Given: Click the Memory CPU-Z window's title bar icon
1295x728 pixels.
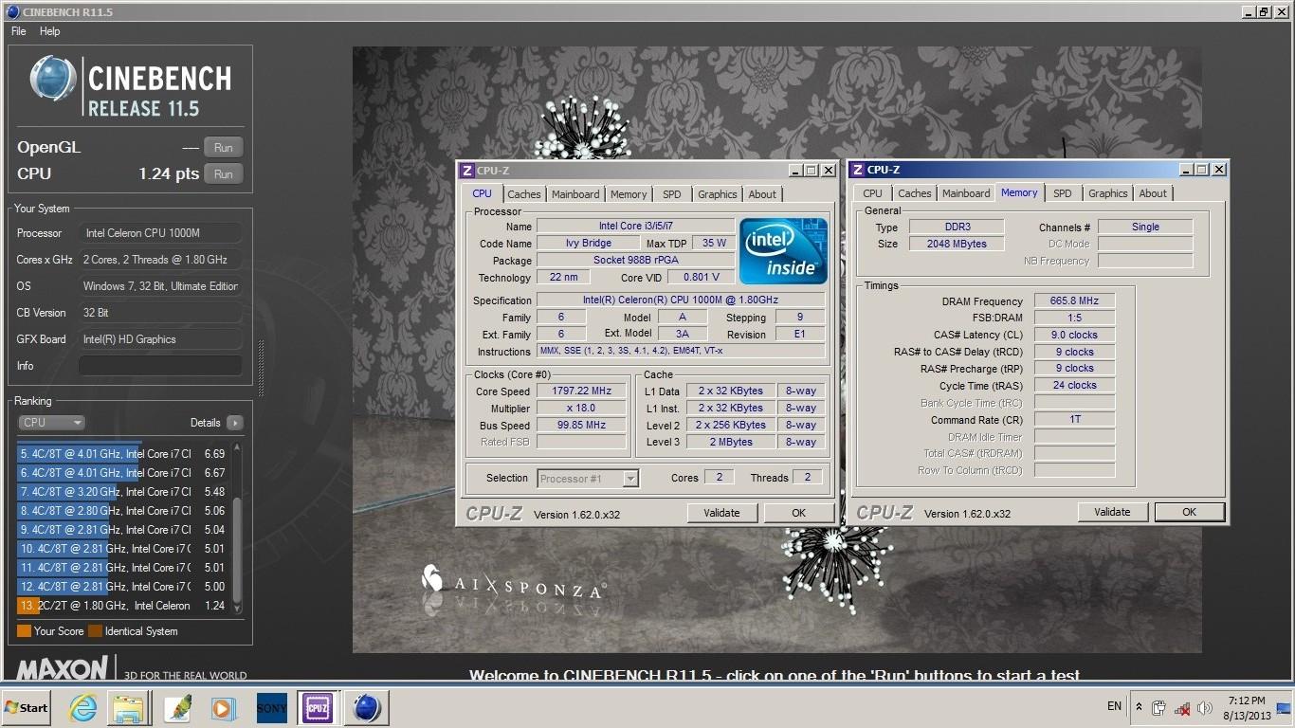Looking at the screenshot, I should pos(857,170).
